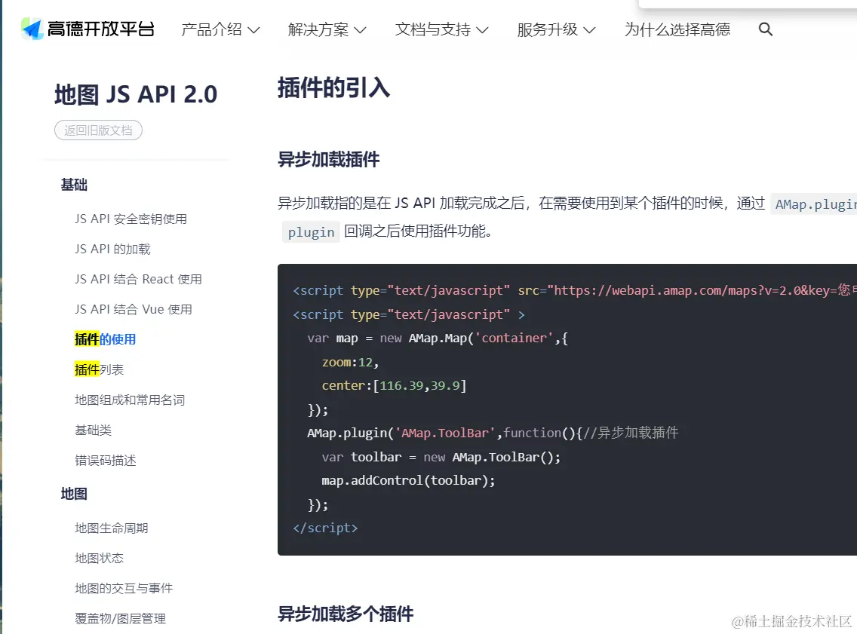Click the inline plugin code tag
Screen dimensions: 857x634
coord(311,232)
